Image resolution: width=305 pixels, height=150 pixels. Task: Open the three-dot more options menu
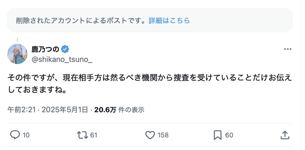pos(287,49)
